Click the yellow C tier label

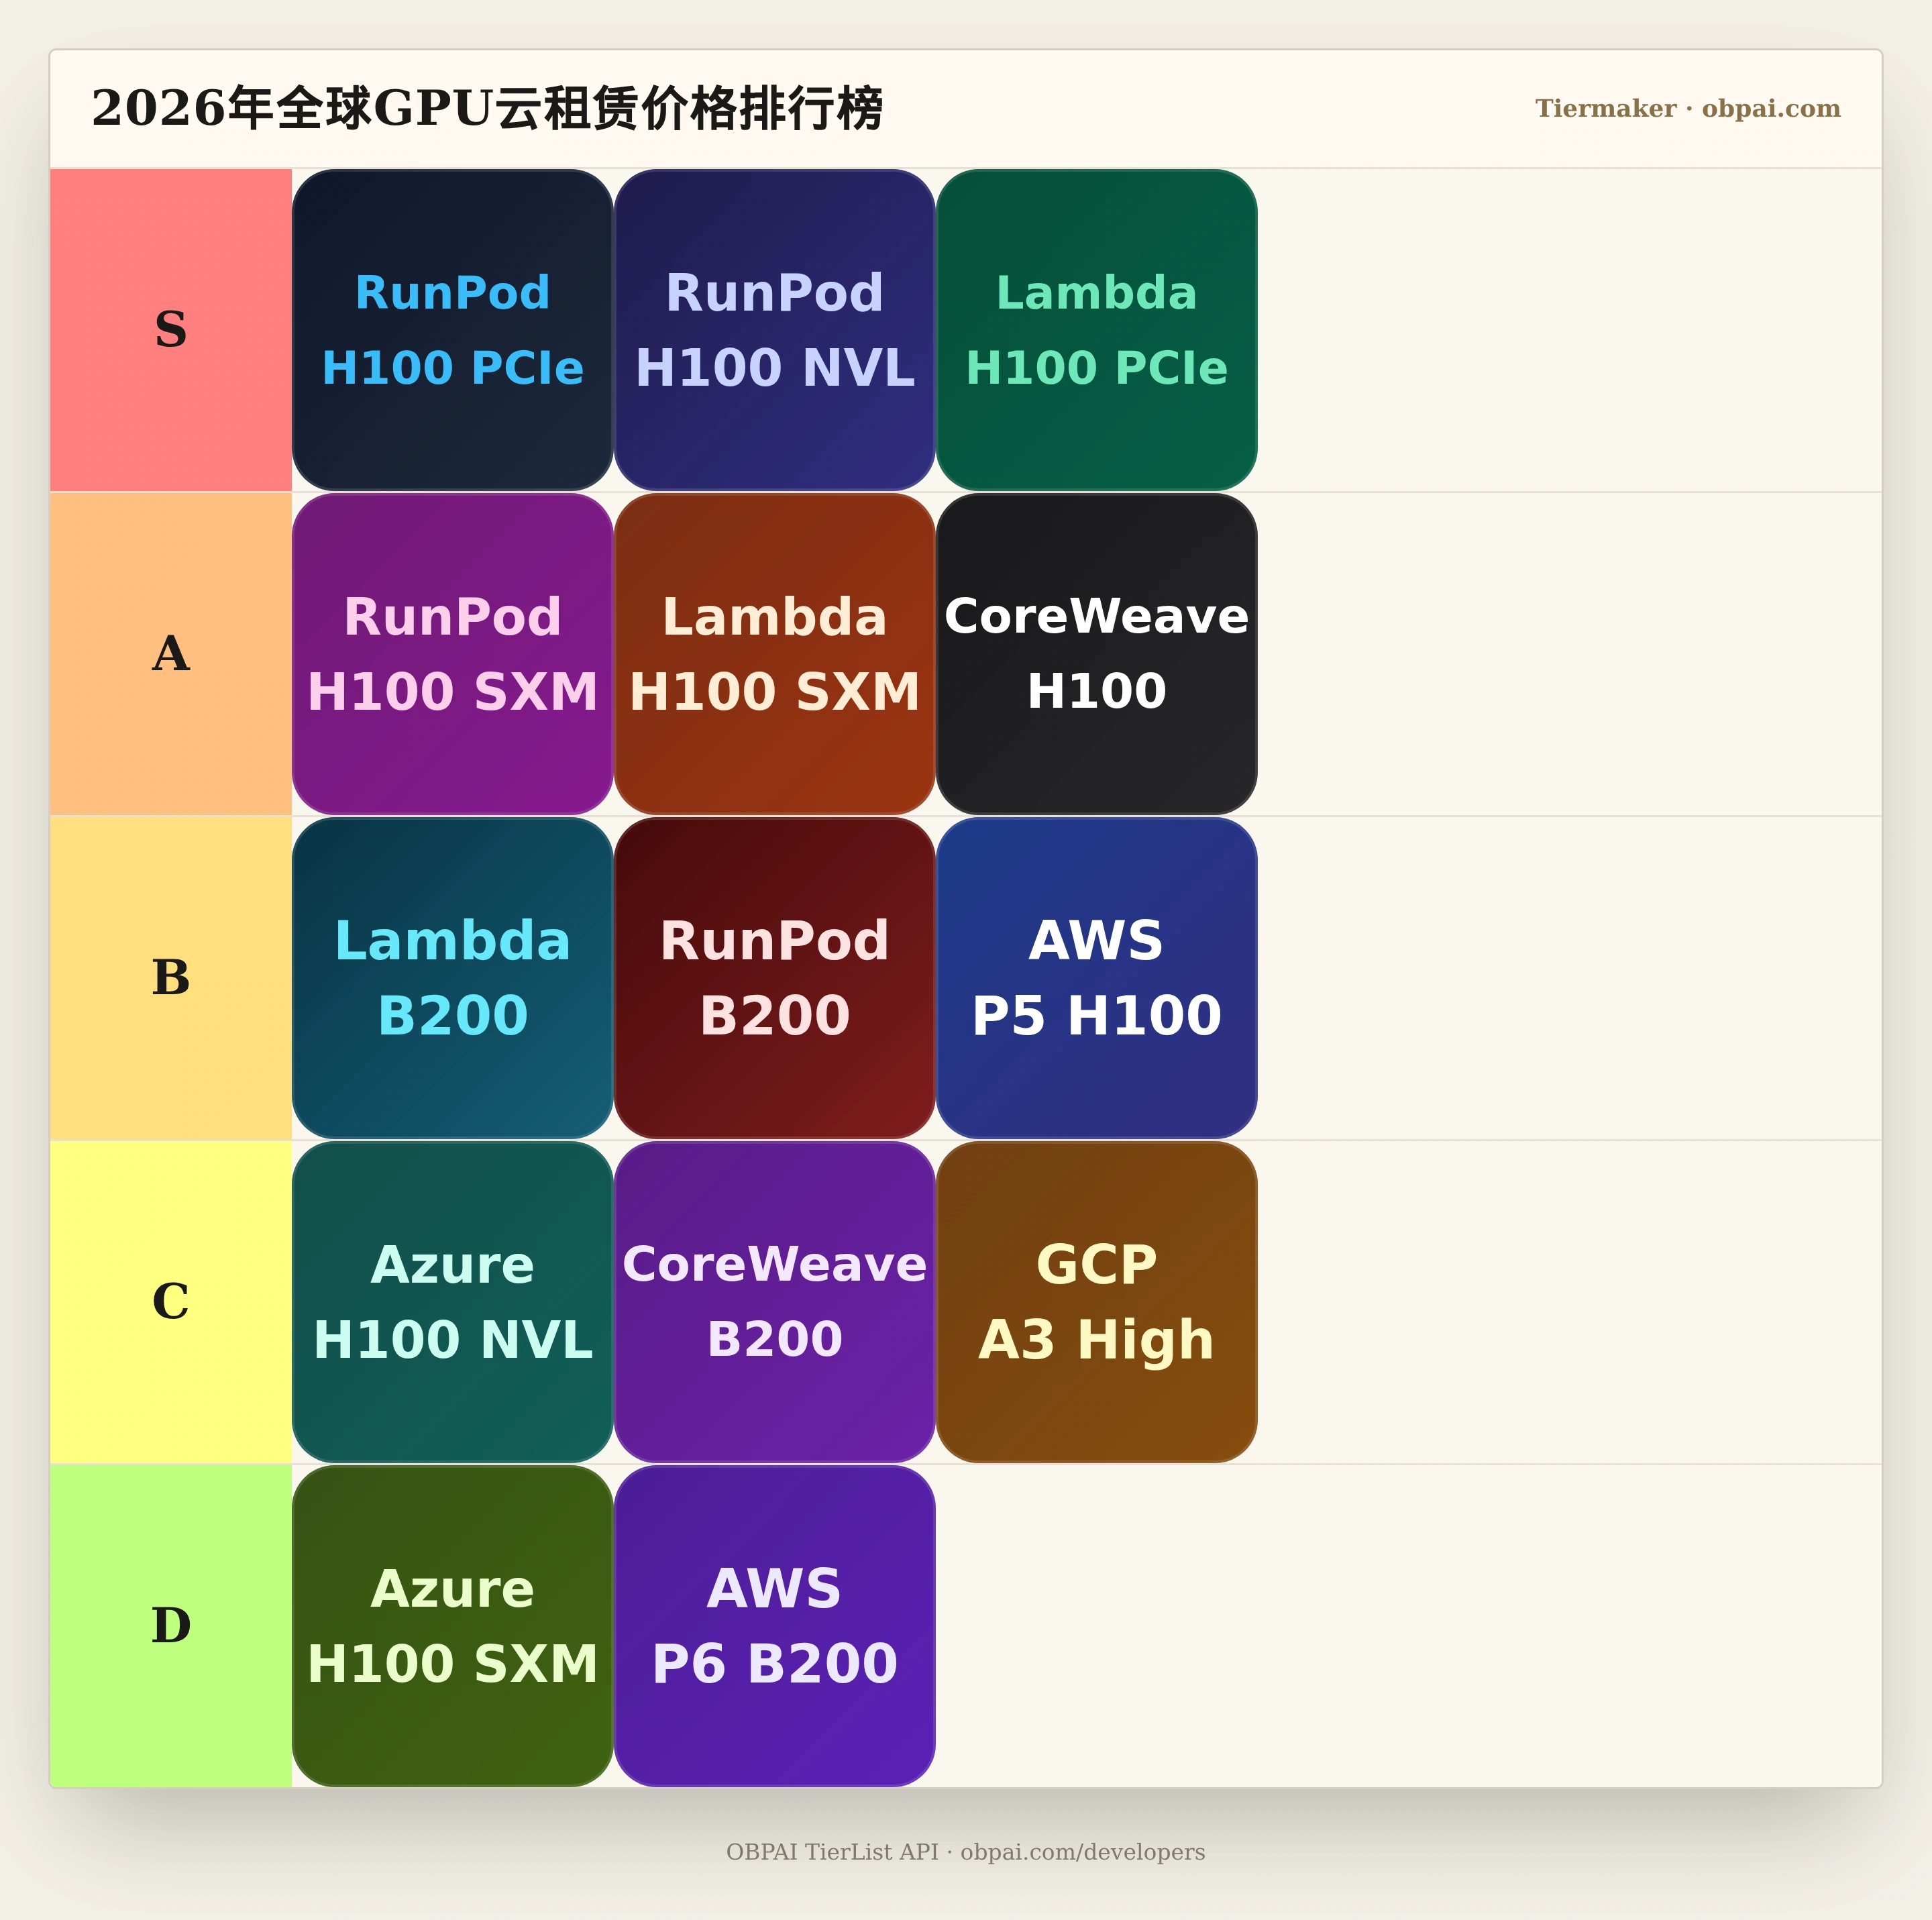pyautogui.click(x=171, y=1302)
